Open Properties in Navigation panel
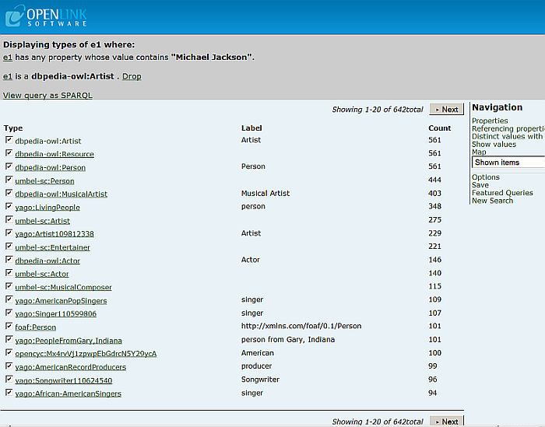Screen dimensions: 545x427 490,121
